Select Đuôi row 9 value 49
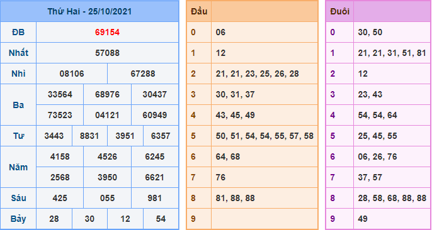Viewport: 432px width, 230px height. tap(363, 219)
